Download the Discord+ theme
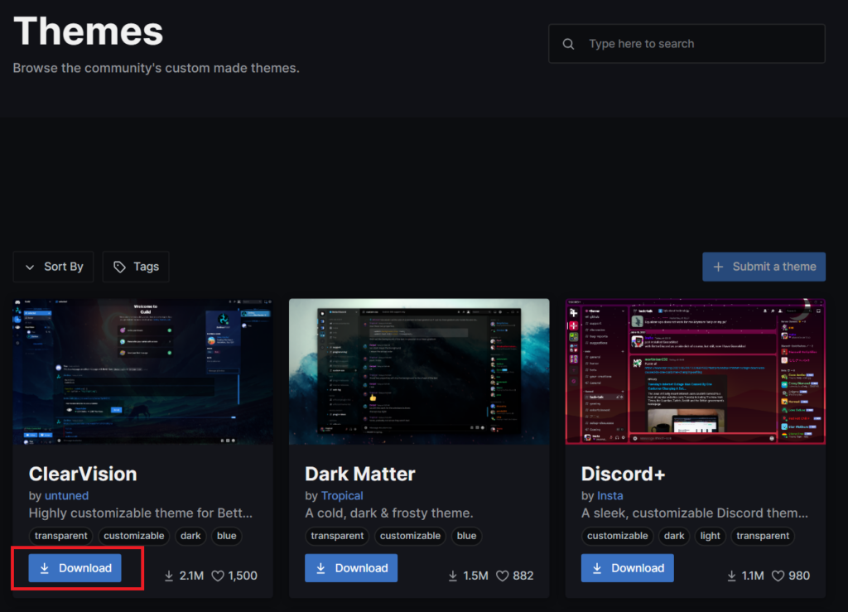848x612 pixels. click(628, 568)
